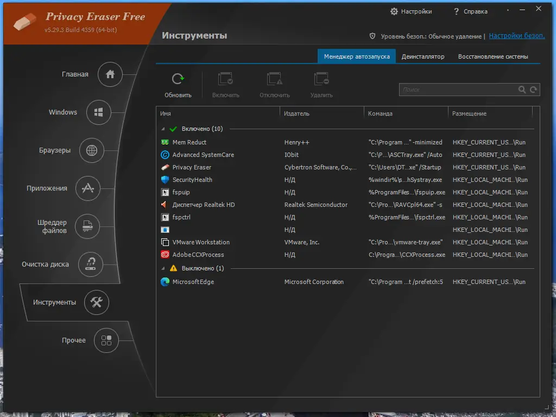The width and height of the screenshot is (556, 417).
Task: Click the /prefetch:5 command cell
Action: pyautogui.click(x=406, y=282)
